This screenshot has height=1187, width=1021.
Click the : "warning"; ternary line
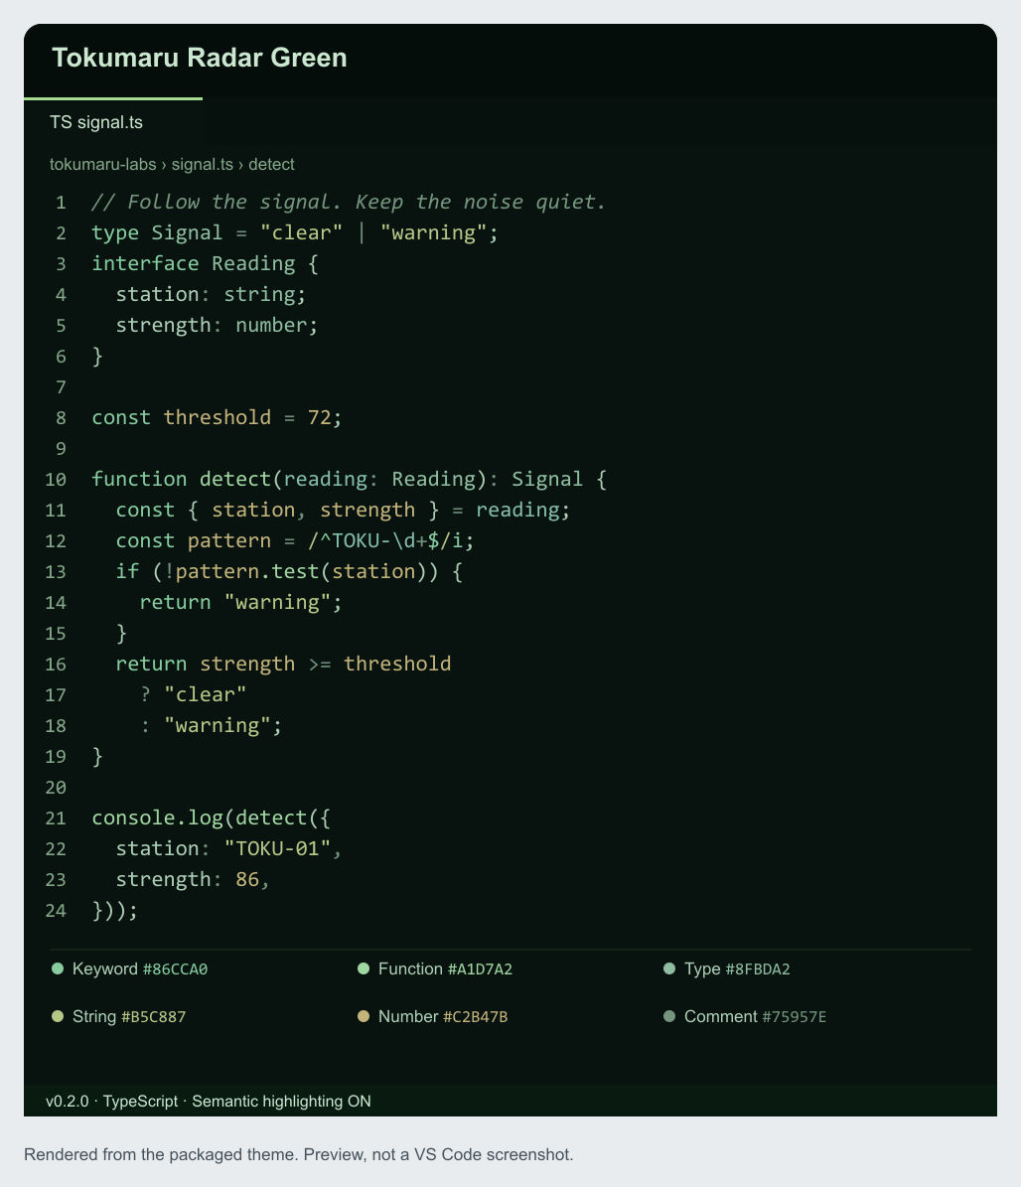point(212,726)
